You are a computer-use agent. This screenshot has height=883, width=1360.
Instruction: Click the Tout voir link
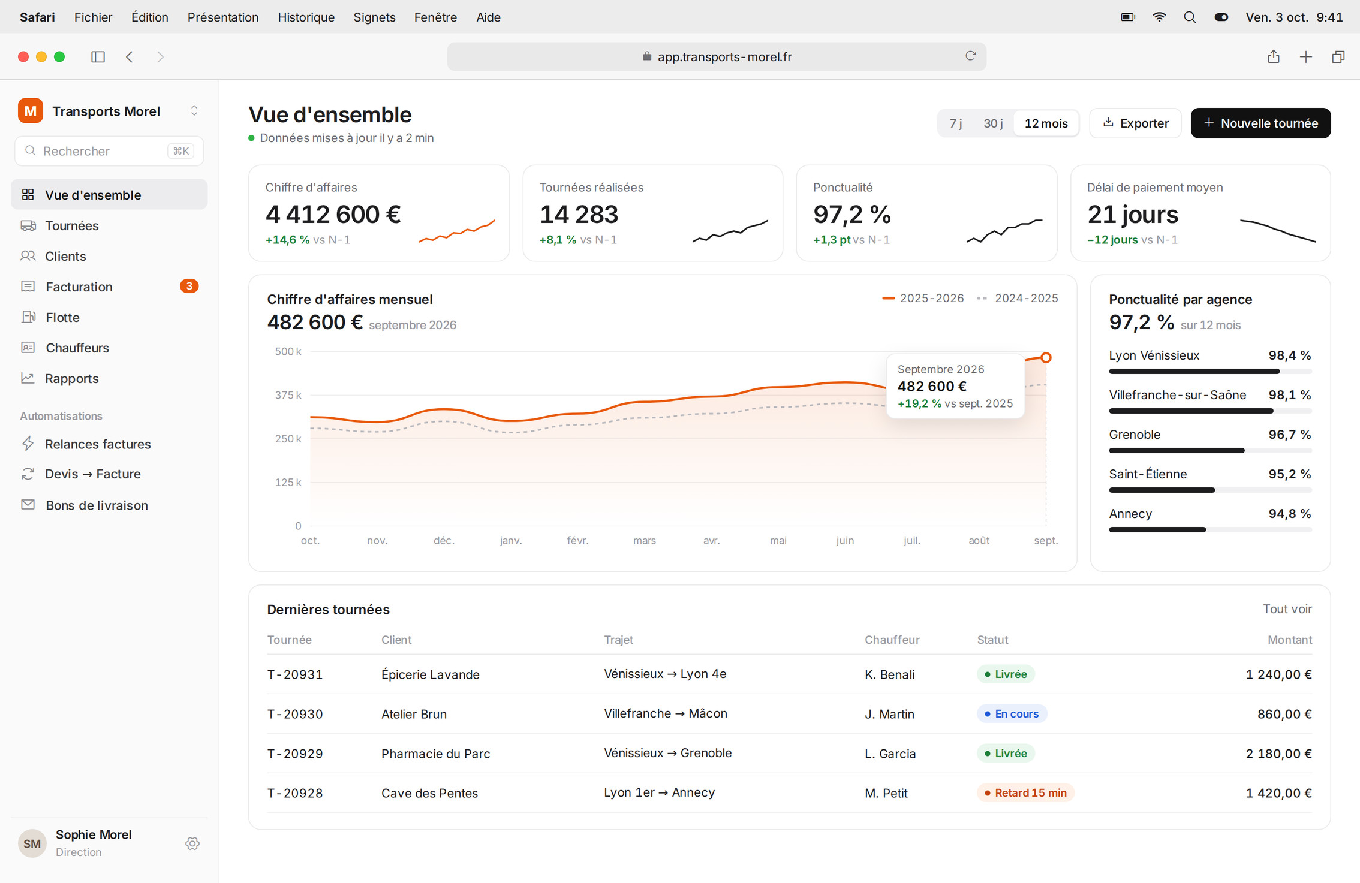pyautogui.click(x=1287, y=608)
